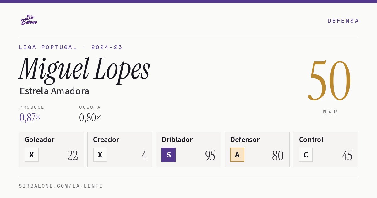377x198 pixels.
Task: Click the CUESTA label
Action: click(90, 107)
